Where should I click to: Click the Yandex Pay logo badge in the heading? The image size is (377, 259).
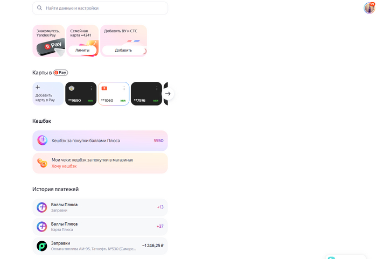click(x=60, y=73)
